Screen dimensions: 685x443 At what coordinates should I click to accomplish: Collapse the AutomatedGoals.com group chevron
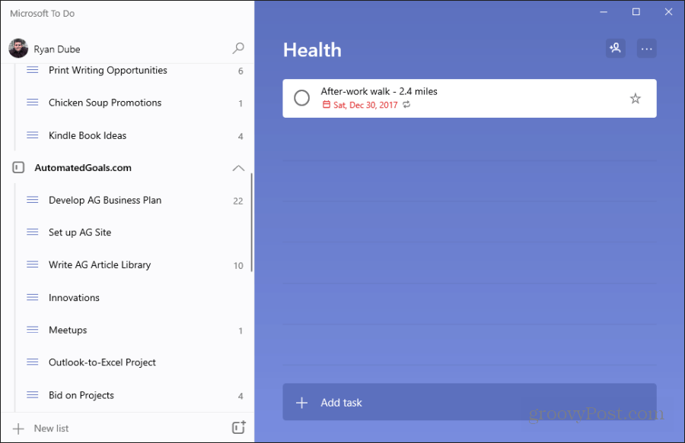pos(238,168)
